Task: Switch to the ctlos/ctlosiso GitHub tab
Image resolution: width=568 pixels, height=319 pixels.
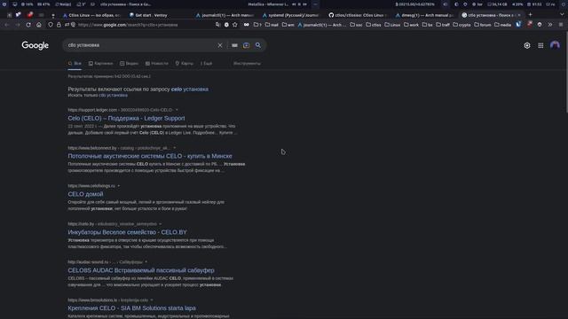Action: [x=358, y=15]
